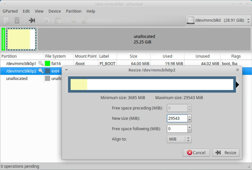The width and height of the screenshot is (252, 170).
Task: Click the Undo last operation icon
Action: [73, 20]
